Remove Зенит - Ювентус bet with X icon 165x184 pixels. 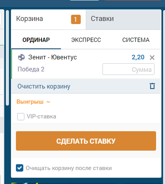152,57
